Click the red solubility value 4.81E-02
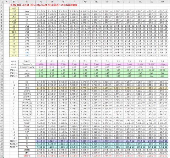This screenshot has height=158, width=170. pos(41,156)
